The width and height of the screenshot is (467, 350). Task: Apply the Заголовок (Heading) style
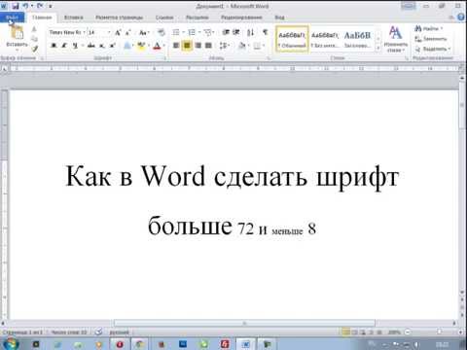click(357, 39)
